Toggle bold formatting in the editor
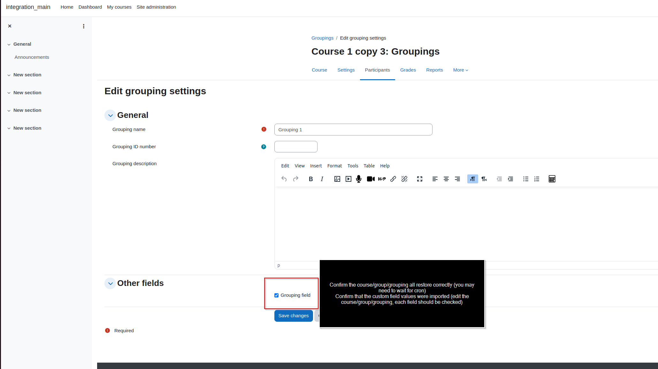The image size is (658, 369). [311, 179]
